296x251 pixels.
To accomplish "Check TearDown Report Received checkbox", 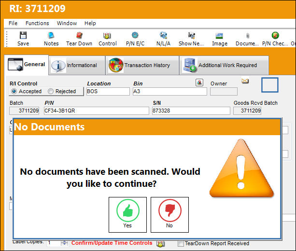I will (181, 244).
